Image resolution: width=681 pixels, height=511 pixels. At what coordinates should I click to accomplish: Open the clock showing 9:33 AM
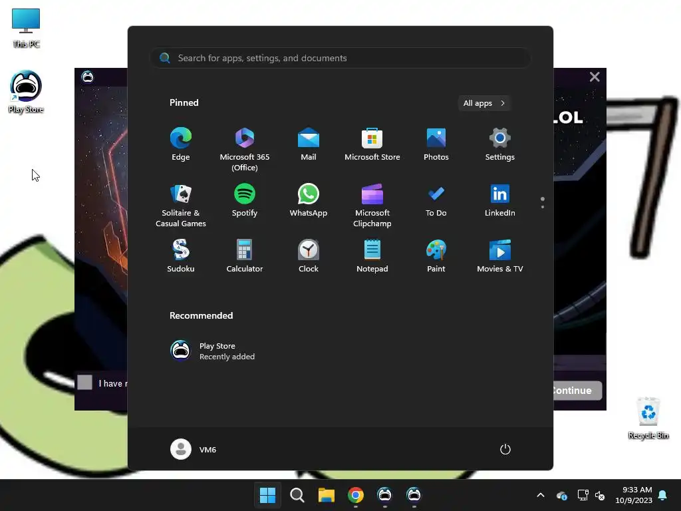[x=633, y=495]
